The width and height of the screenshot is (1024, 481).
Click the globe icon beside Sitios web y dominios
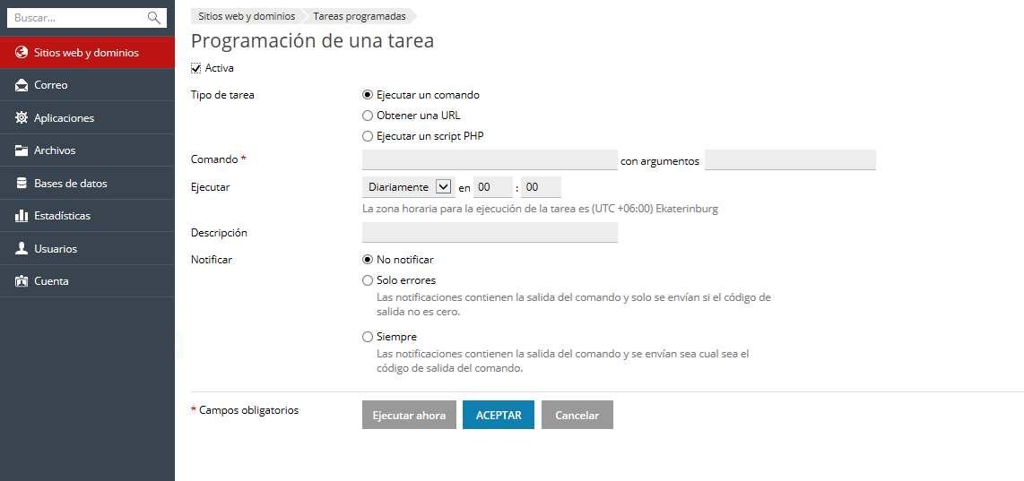coord(22,52)
